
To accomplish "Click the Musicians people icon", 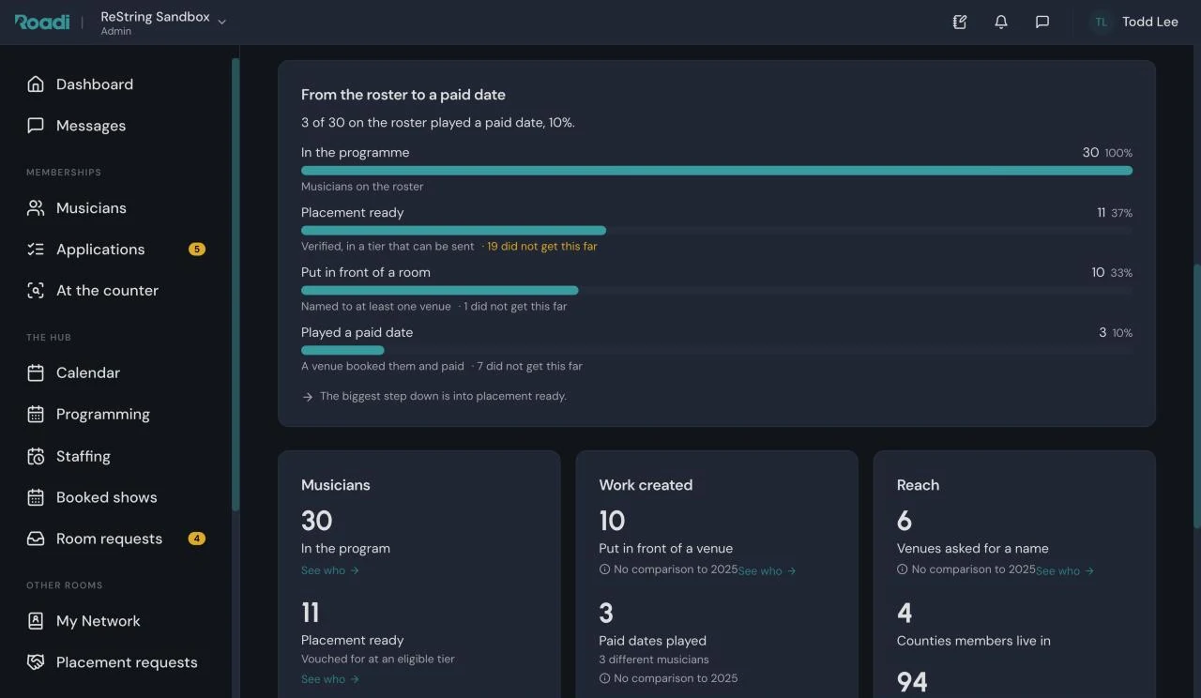I will point(36,208).
